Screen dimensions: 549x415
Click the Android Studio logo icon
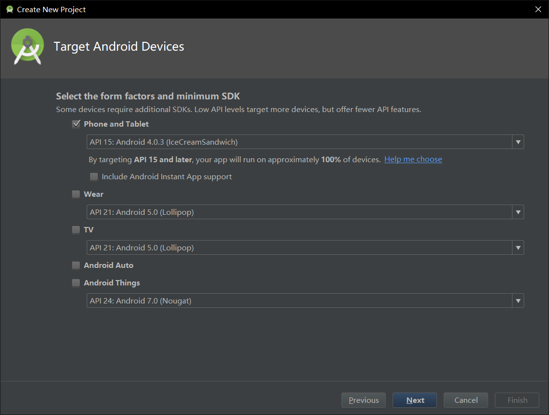pyautogui.click(x=27, y=47)
